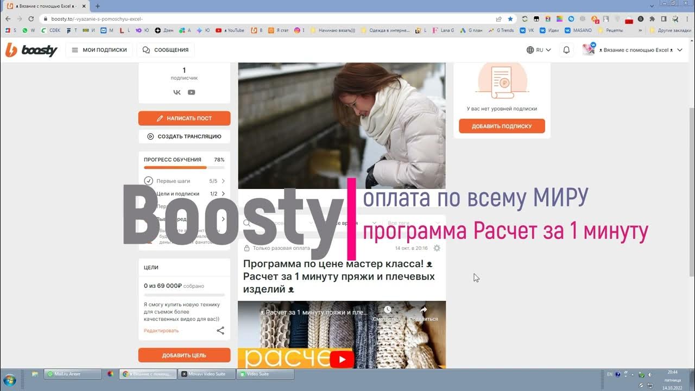The image size is (695, 391).
Task: Open the YouTube bookmark
Action: 230,30
